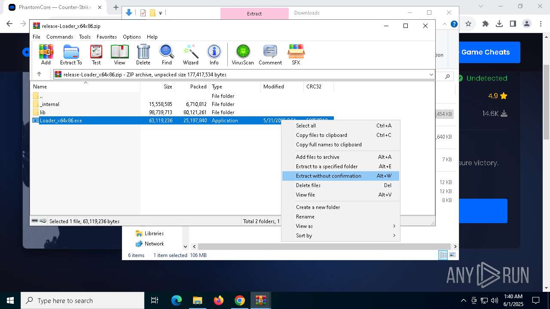Open the Chrome extensions puzzle icon
This screenshot has height=309, width=550.
486,24
